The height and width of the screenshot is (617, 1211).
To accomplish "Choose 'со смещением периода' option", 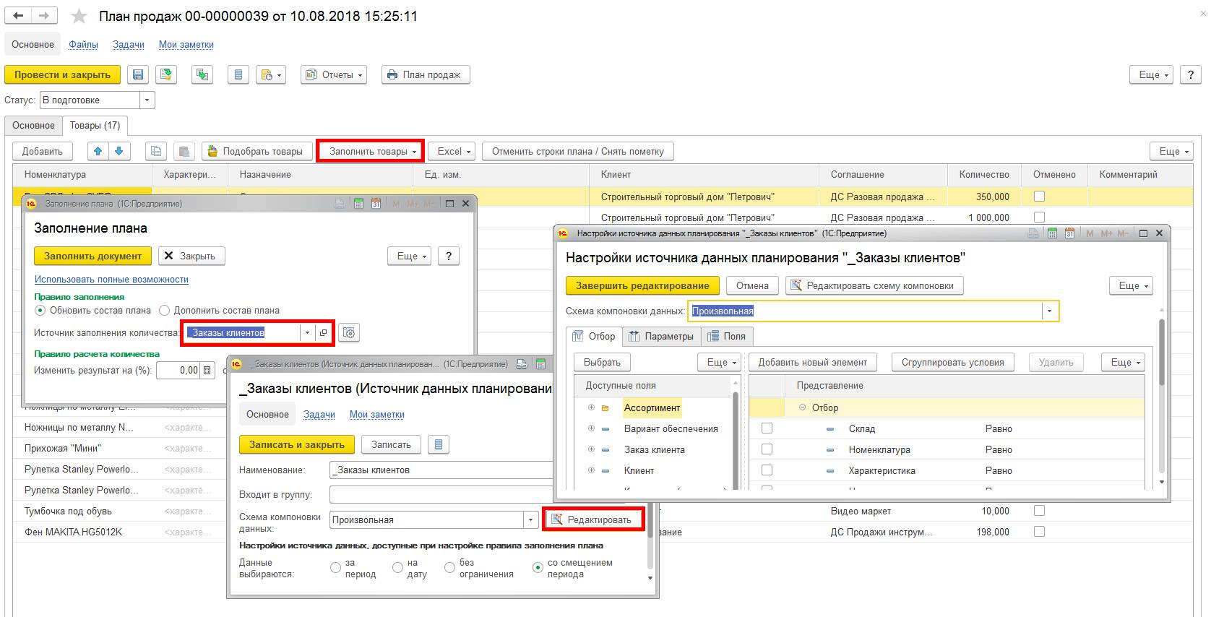I will tap(538, 568).
